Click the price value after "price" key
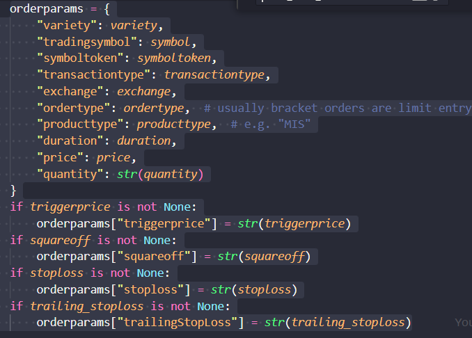472x338 pixels. tap(113, 157)
